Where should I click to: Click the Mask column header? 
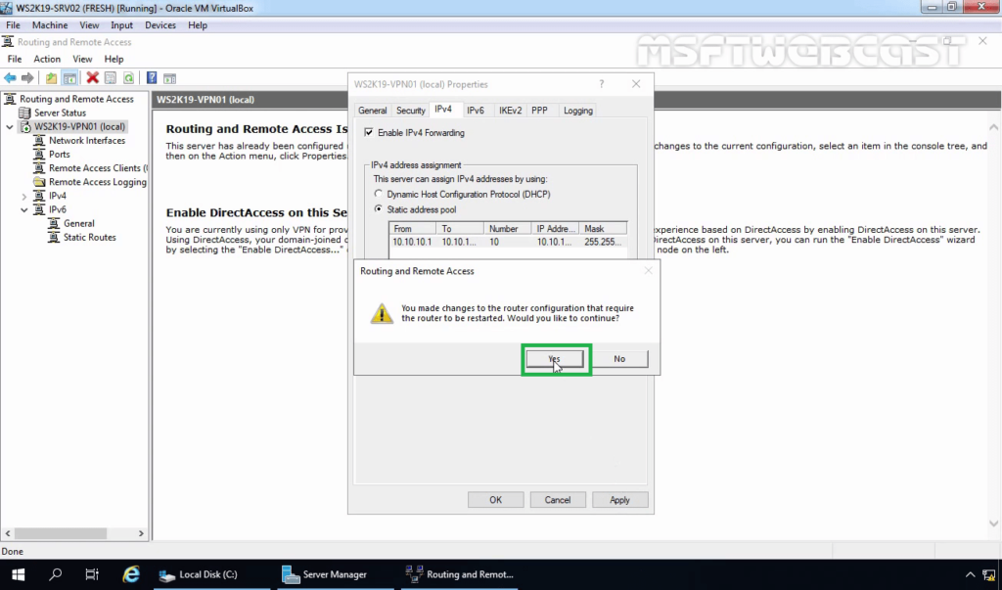(603, 228)
